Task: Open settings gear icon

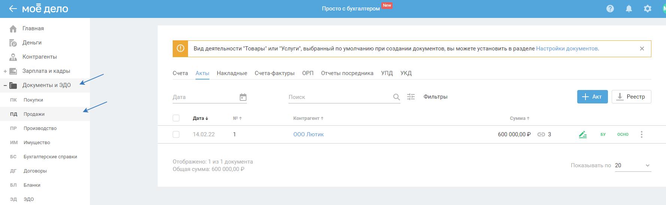Action: 648,9
